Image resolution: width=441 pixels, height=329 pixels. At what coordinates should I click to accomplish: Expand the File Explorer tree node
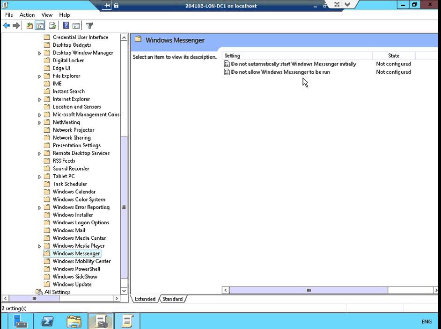[39, 76]
